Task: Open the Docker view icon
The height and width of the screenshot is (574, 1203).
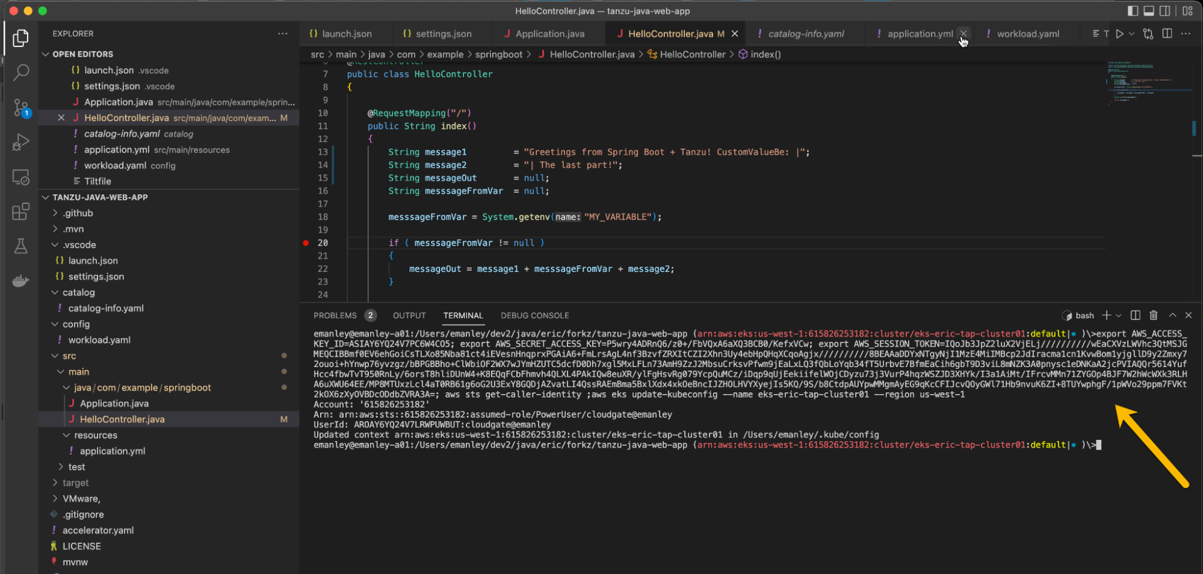Action: 21,281
